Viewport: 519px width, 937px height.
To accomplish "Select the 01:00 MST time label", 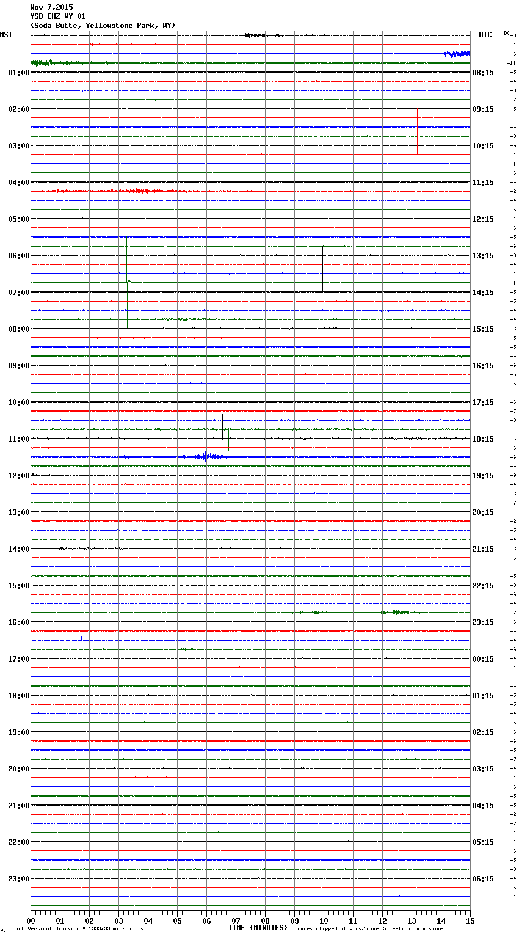I will pos(19,73).
